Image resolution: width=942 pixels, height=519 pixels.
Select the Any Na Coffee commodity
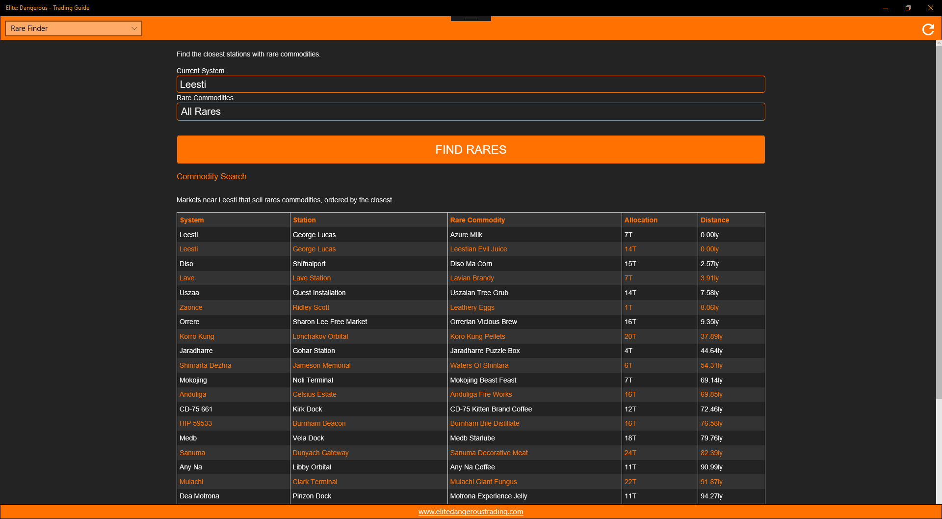(472, 467)
